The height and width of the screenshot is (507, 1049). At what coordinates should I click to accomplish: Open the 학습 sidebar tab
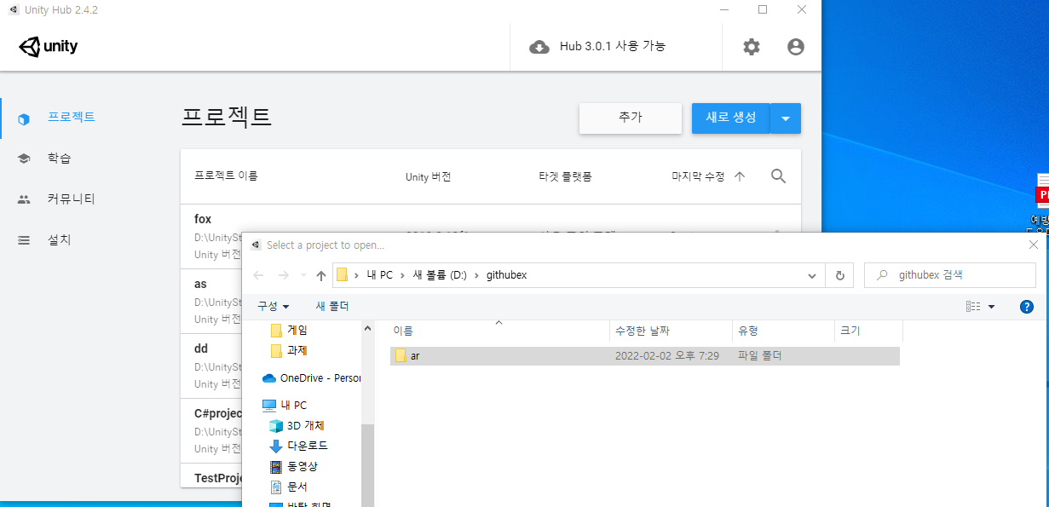click(59, 158)
